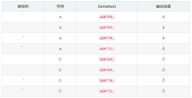Screen dimensions: 192x98
Task: Click the â output result
Action: pyautogui.click(x=163, y=38)
